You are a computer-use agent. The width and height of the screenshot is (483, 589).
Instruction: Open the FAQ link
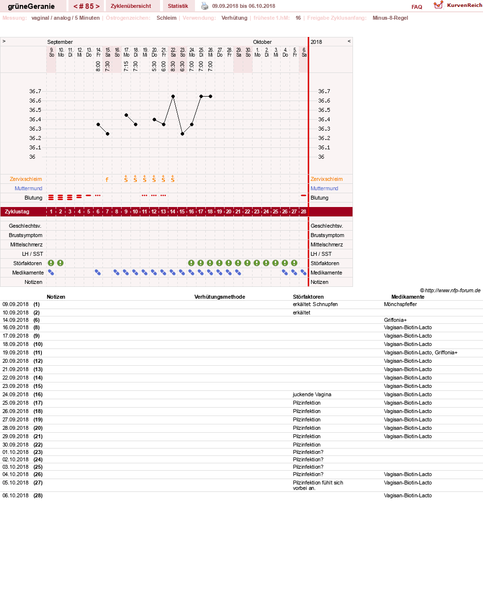click(417, 7)
